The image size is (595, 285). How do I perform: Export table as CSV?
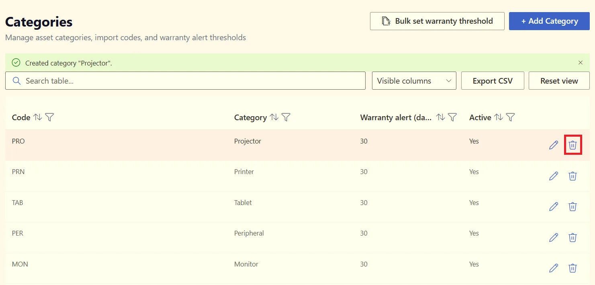pyautogui.click(x=493, y=81)
